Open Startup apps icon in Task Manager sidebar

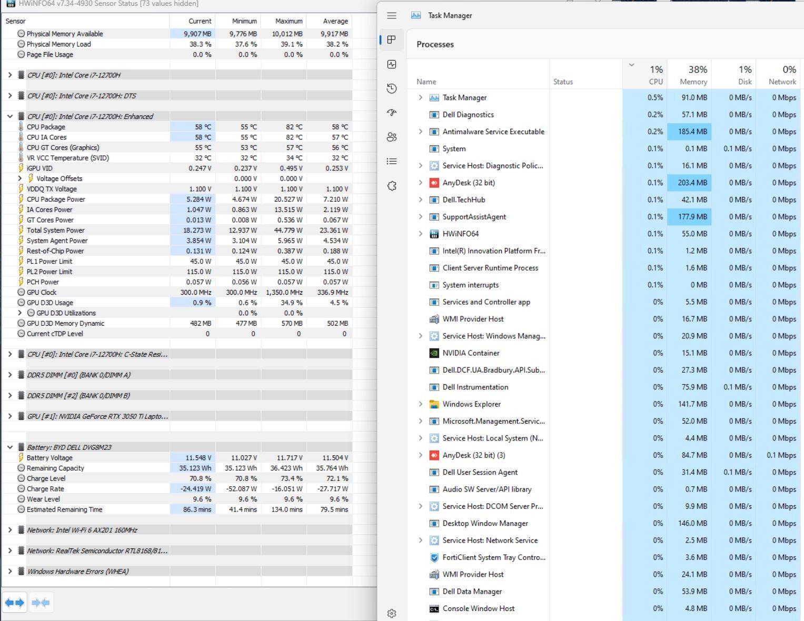391,113
